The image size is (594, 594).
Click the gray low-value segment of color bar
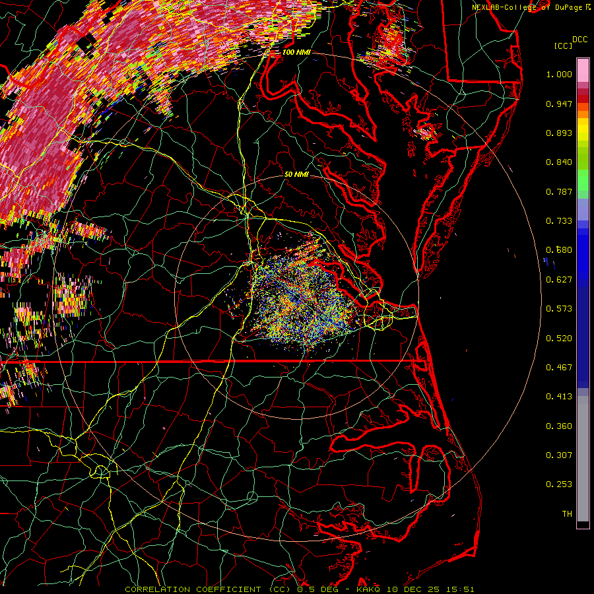tap(583, 459)
